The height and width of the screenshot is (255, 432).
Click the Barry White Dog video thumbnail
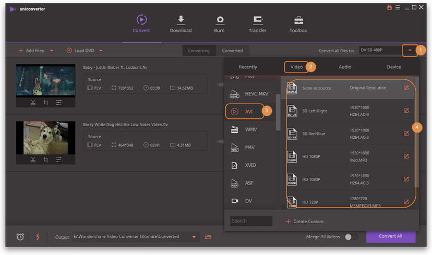[x=45, y=138]
